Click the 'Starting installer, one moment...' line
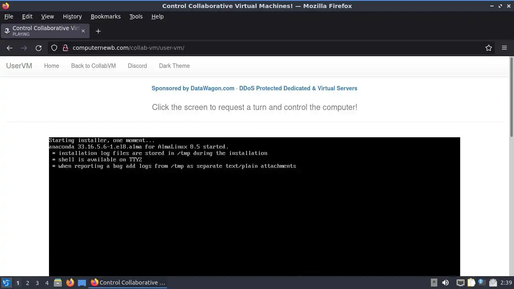The width and height of the screenshot is (514, 289). pyautogui.click(x=102, y=140)
